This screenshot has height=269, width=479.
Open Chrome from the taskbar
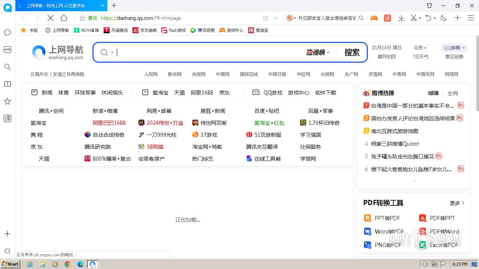[x=67, y=264]
